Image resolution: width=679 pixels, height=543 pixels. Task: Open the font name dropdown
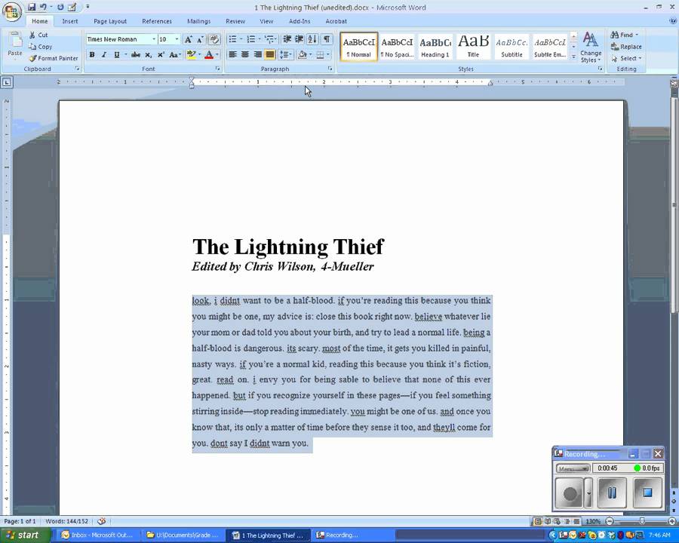tap(154, 39)
